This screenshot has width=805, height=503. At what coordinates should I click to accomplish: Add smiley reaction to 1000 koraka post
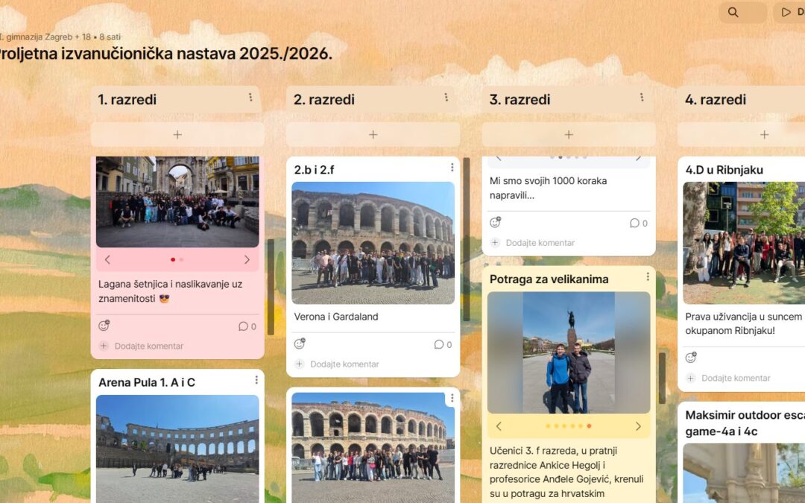[x=496, y=221]
